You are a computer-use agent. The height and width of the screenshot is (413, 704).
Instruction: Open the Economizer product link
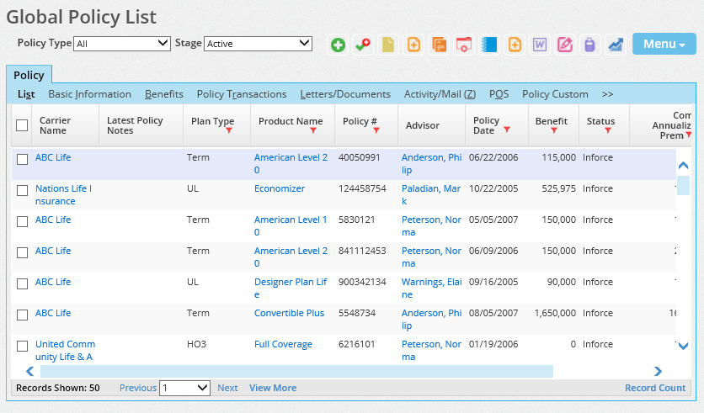coord(280,188)
